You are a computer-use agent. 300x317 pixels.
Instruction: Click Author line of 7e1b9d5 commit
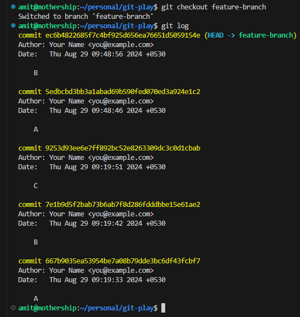tap(86, 214)
